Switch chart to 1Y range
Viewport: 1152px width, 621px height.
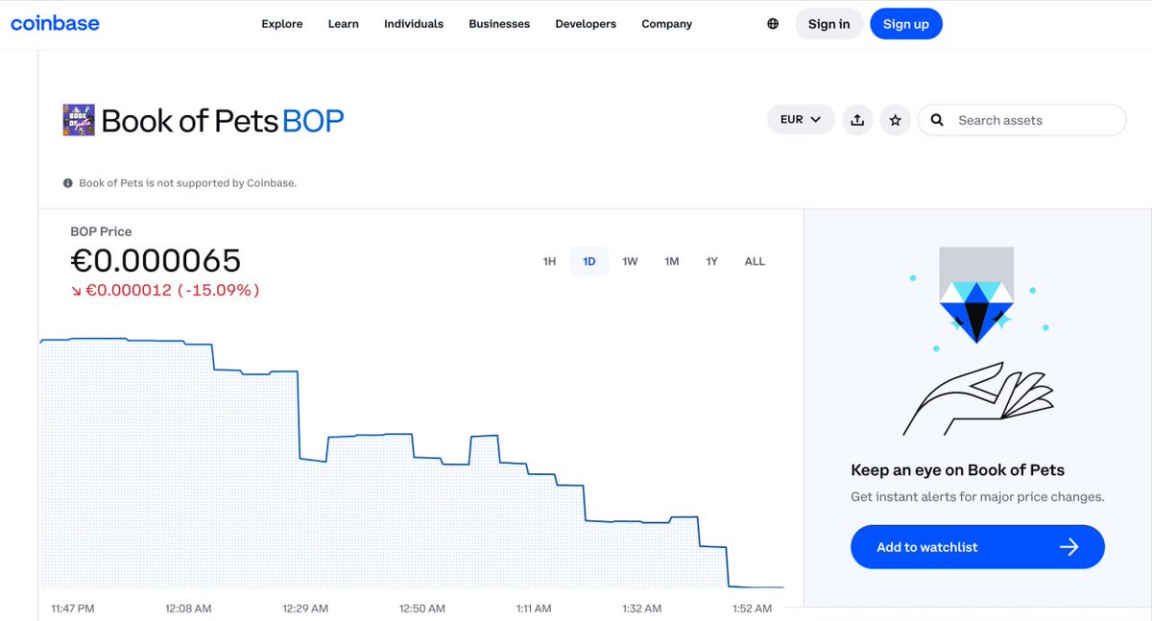(x=711, y=261)
